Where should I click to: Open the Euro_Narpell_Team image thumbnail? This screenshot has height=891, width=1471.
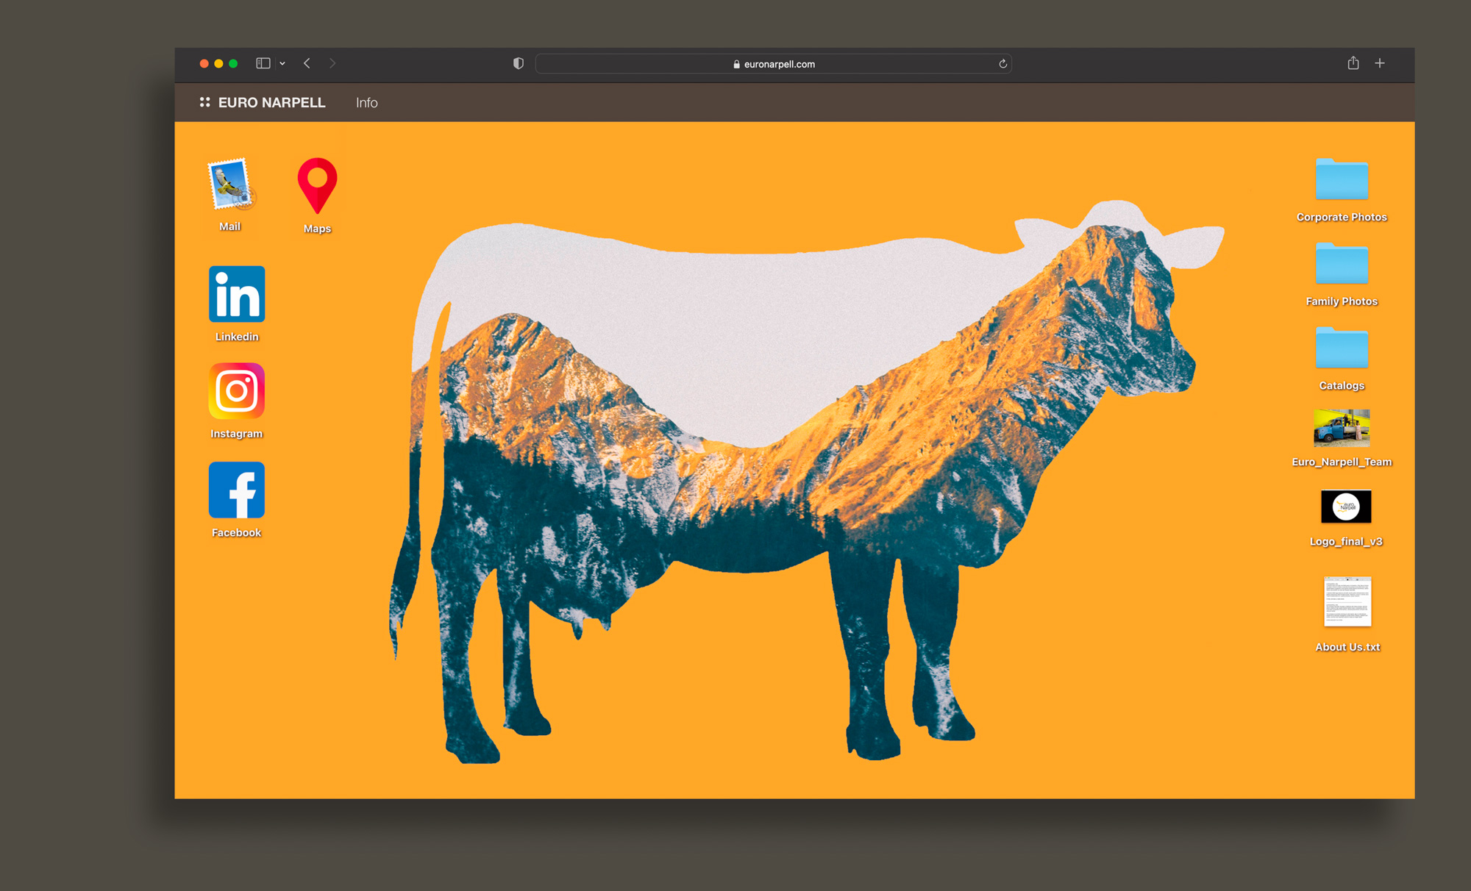click(1342, 428)
